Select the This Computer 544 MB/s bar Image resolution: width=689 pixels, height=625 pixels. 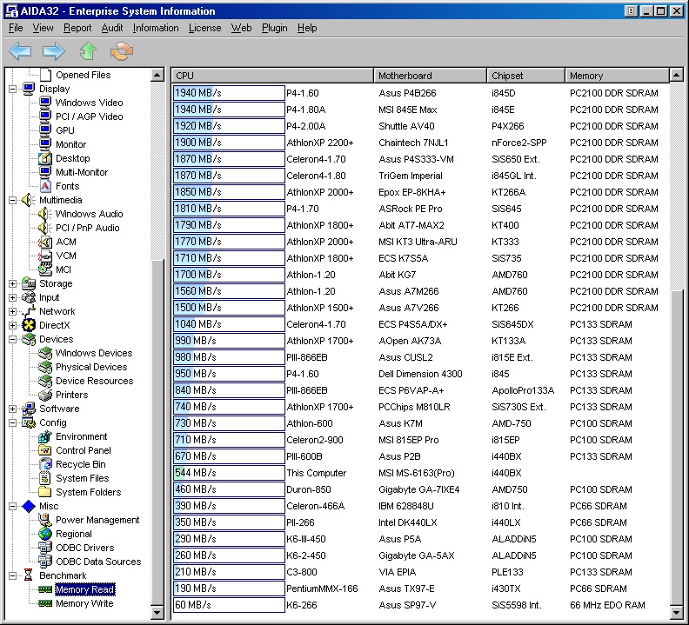(x=229, y=473)
